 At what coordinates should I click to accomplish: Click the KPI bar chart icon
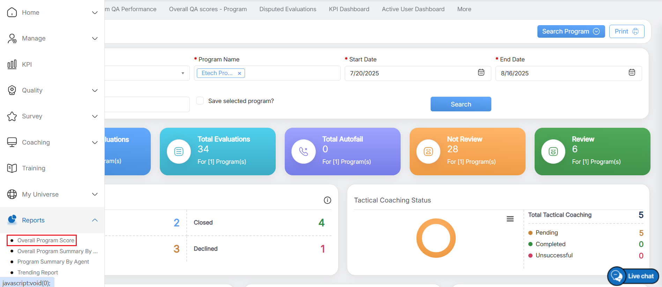12,64
